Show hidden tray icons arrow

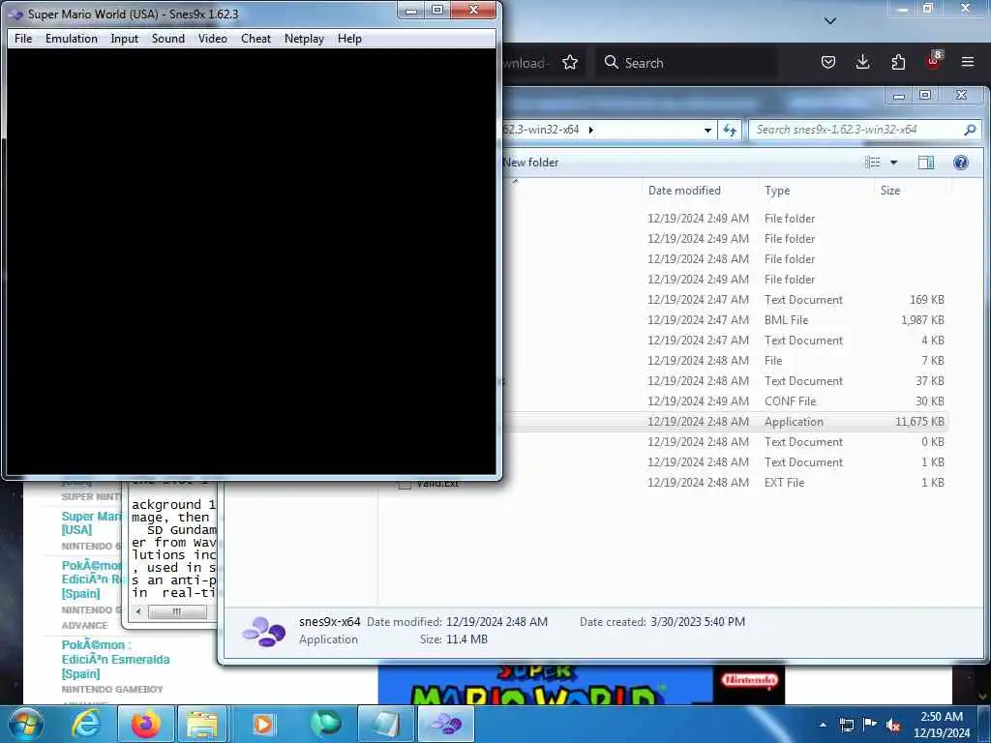823,725
